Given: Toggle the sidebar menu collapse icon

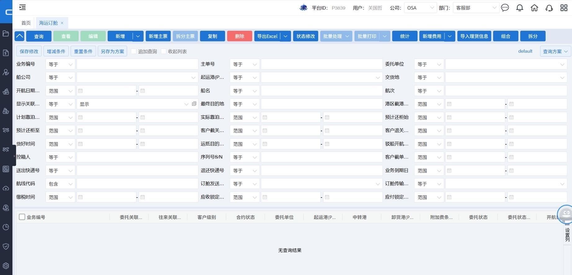Looking at the screenshot, I should (22, 7).
